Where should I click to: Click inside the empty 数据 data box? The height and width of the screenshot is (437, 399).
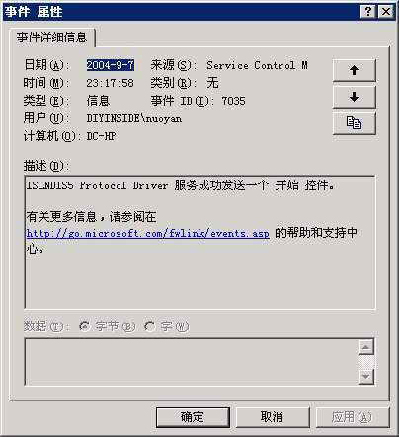[191, 362]
